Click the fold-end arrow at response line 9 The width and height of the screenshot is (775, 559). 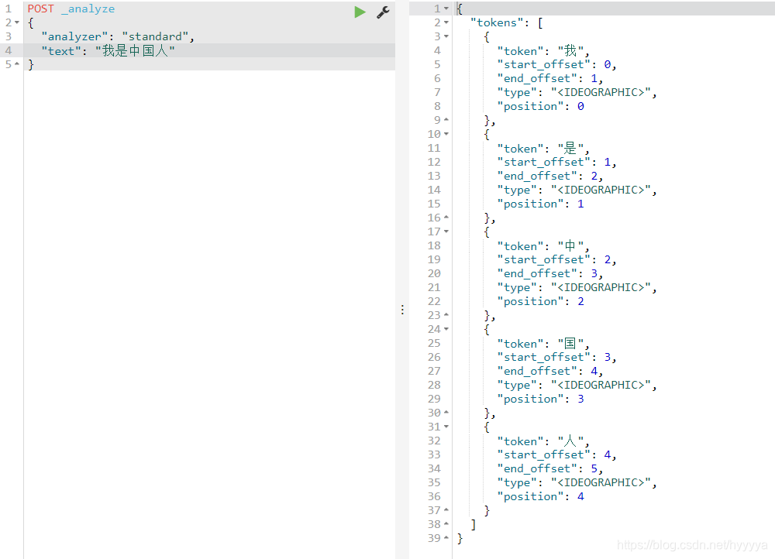tap(446, 120)
